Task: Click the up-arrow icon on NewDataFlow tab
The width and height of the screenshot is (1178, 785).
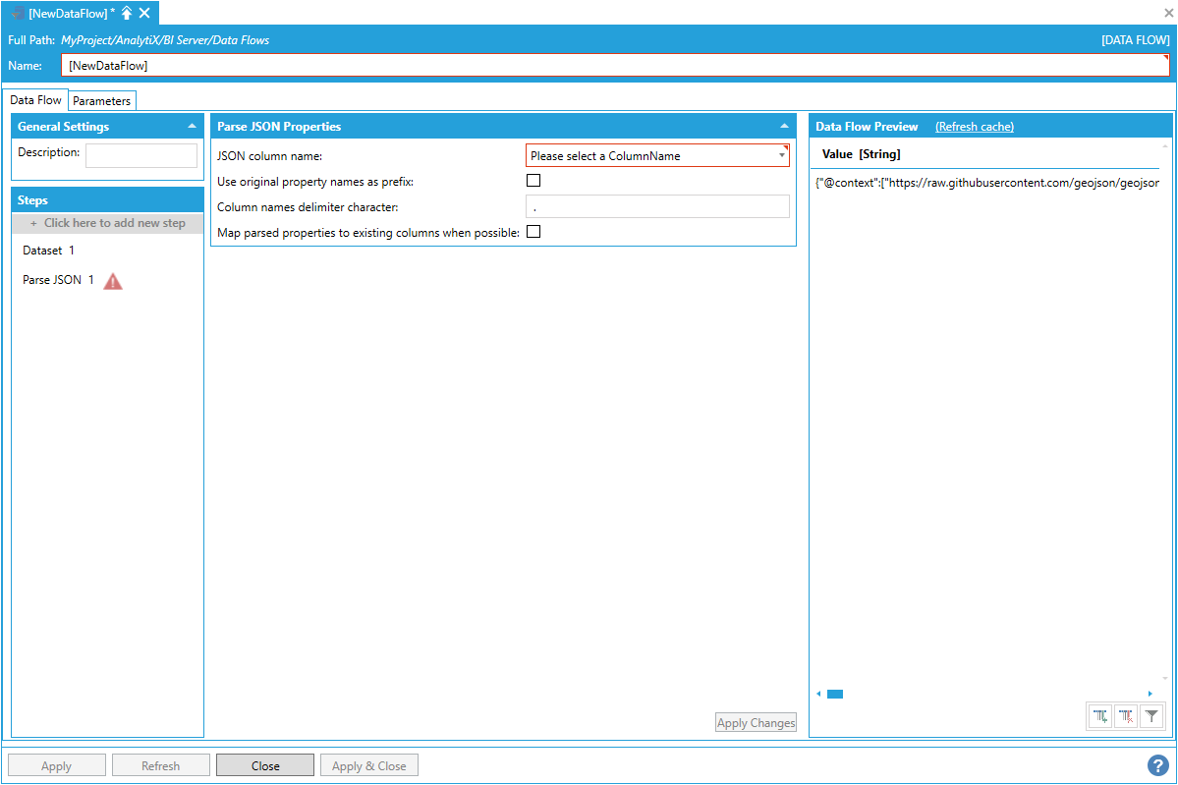Action: pos(127,13)
